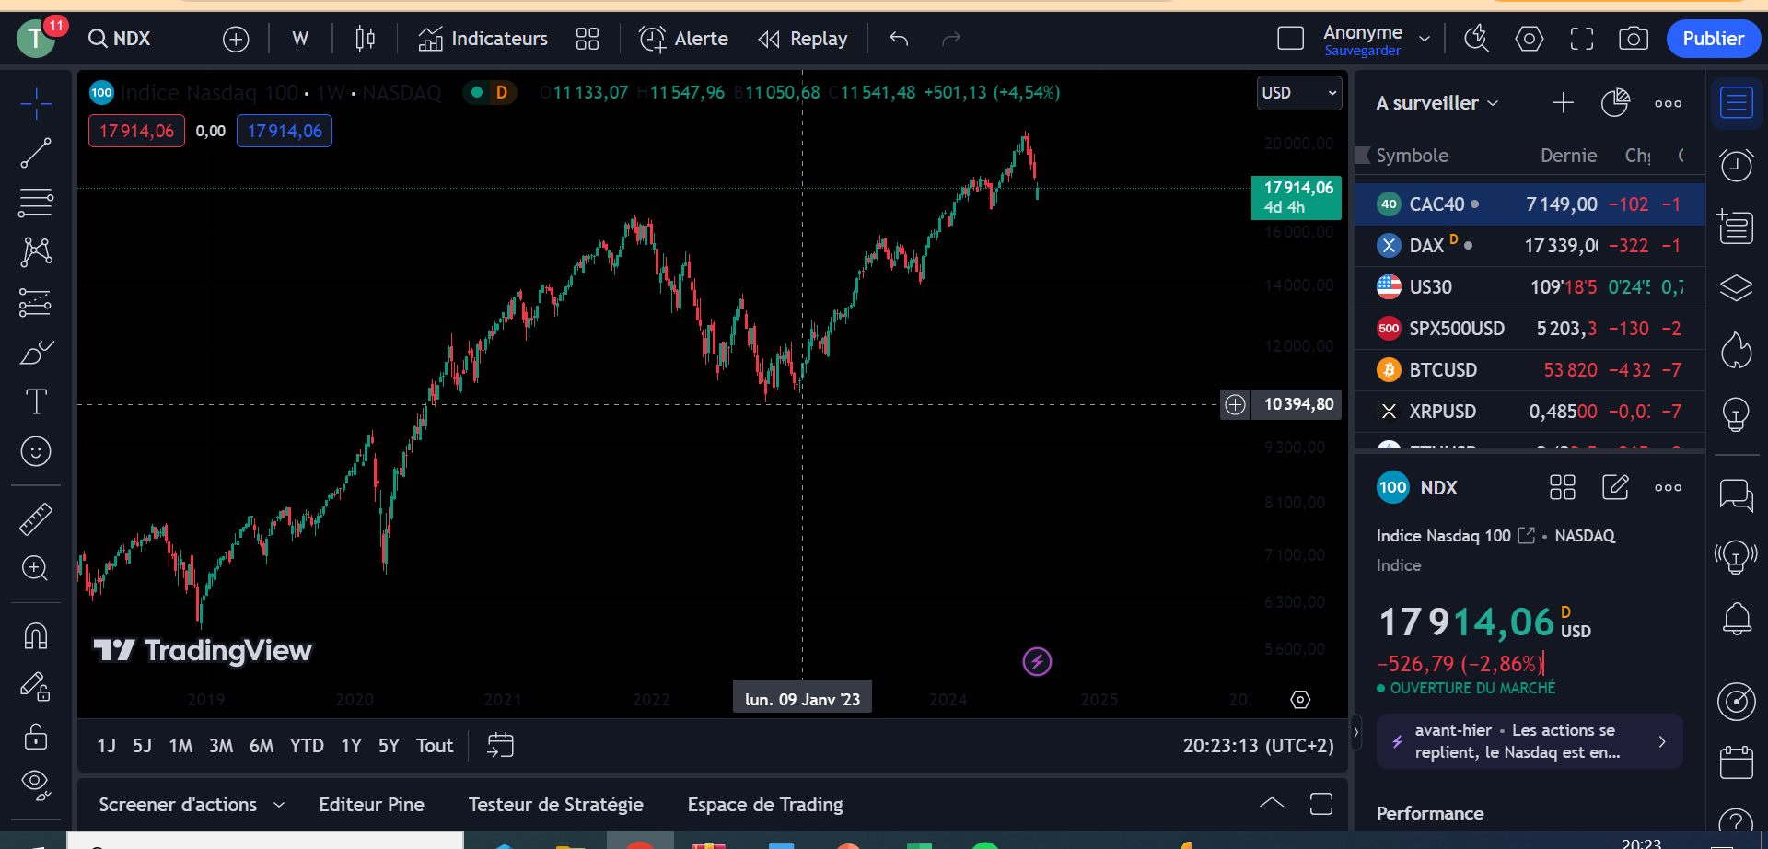The height and width of the screenshot is (849, 1768).
Task: Select the DAX watchlist row
Action: pos(1530,246)
